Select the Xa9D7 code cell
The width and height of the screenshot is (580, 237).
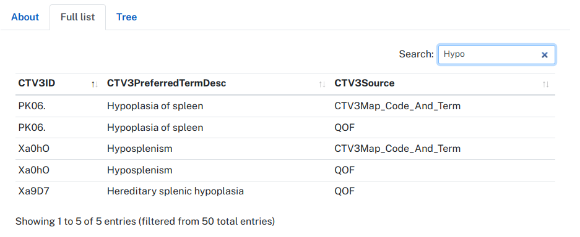[33, 191]
